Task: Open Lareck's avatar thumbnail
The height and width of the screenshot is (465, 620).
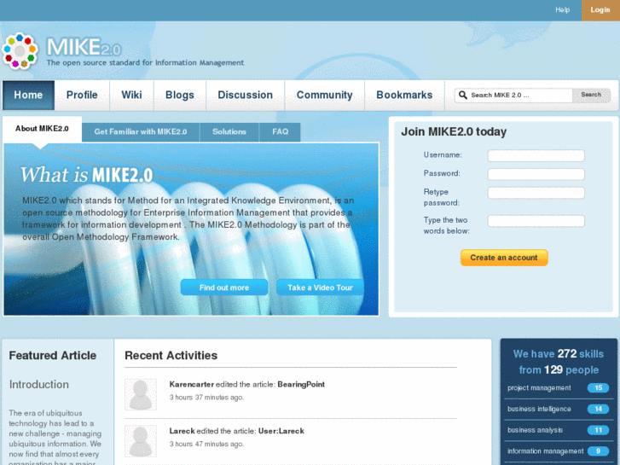Action: tap(141, 441)
